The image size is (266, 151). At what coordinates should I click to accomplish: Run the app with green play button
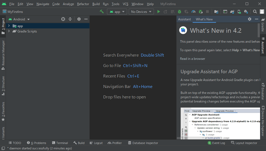tap(159, 12)
